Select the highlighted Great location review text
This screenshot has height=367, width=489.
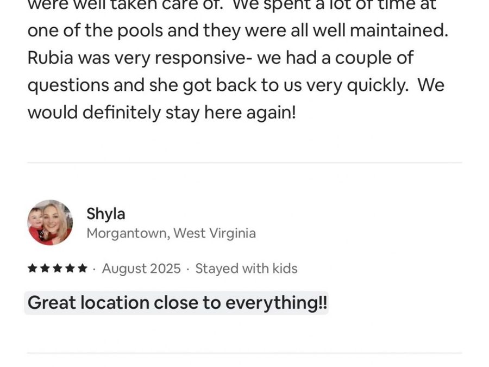click(177, 303)
